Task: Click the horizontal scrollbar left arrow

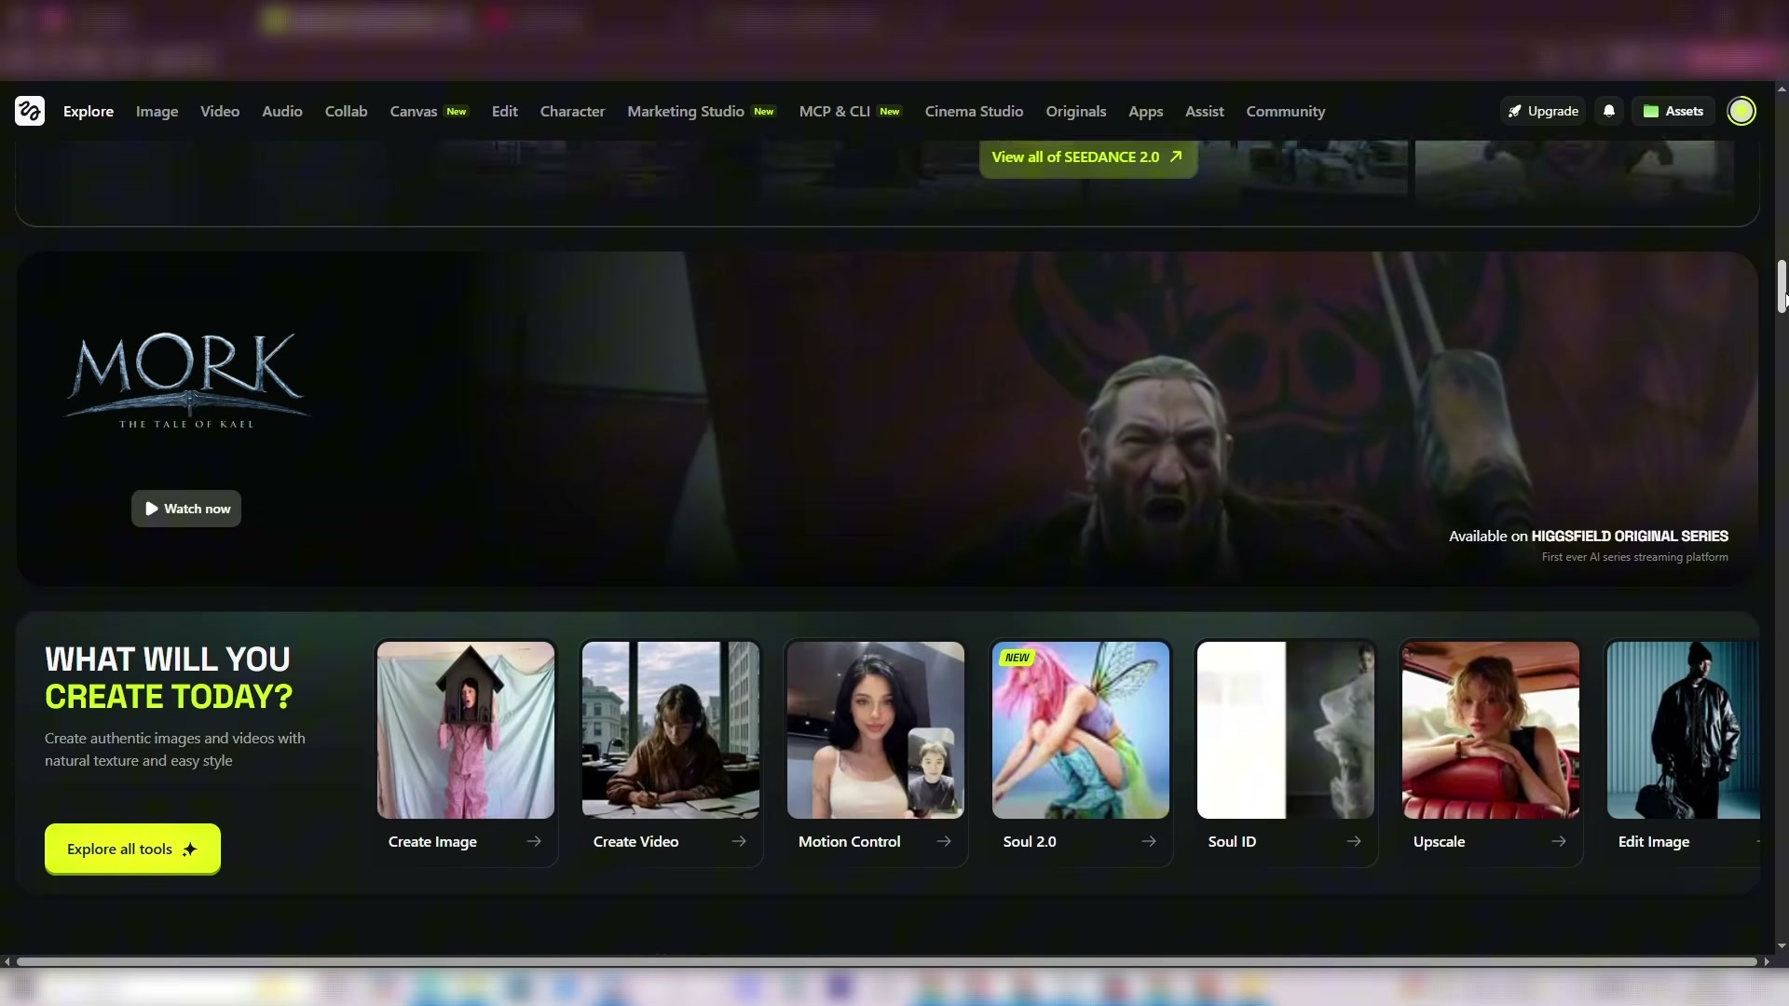Action: (x=7, y=961)
